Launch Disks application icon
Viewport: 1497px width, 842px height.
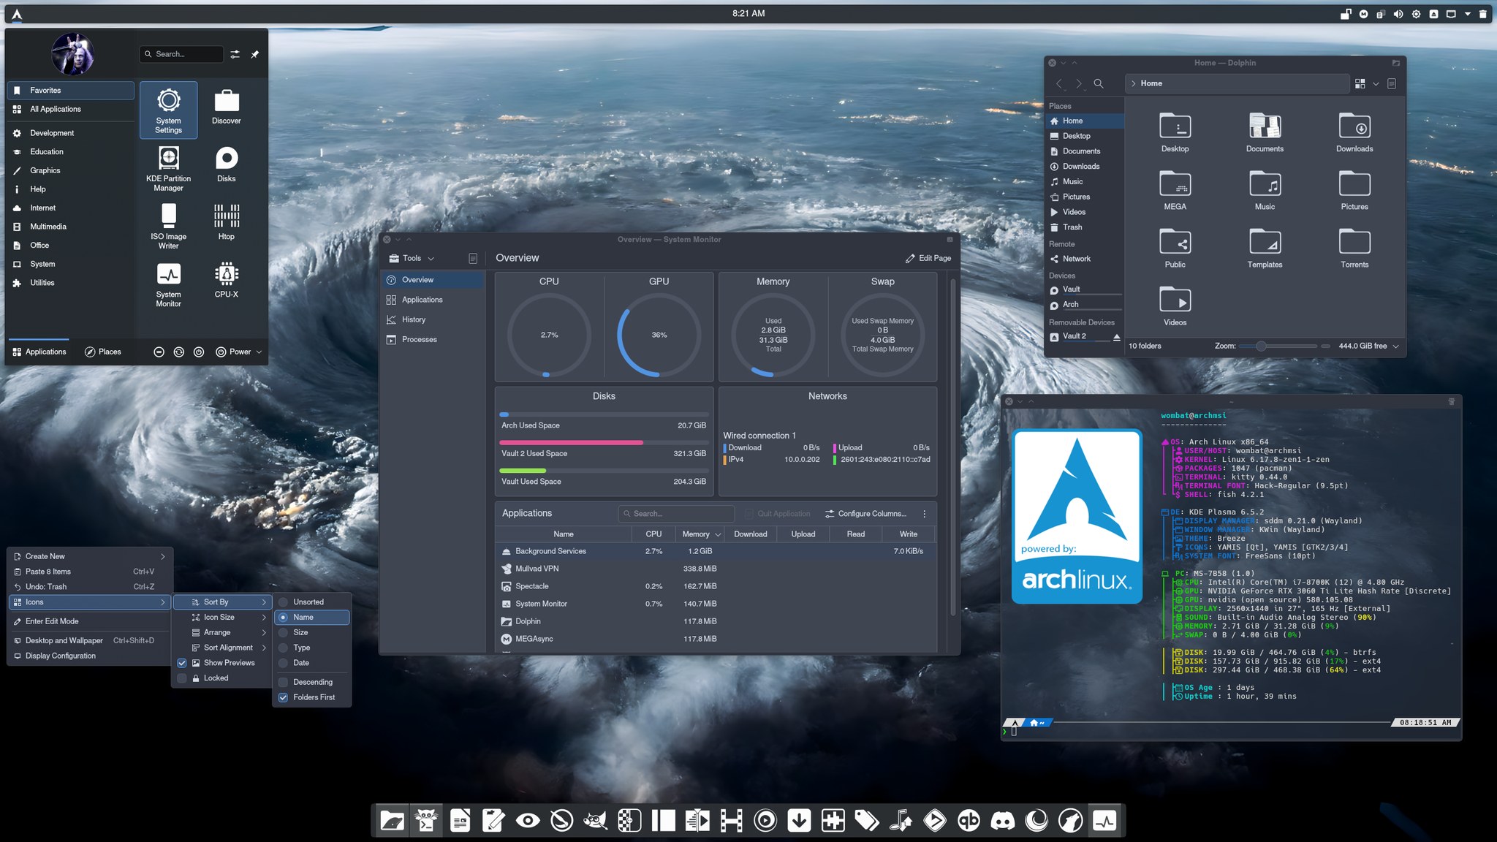(x=226, y=164)
